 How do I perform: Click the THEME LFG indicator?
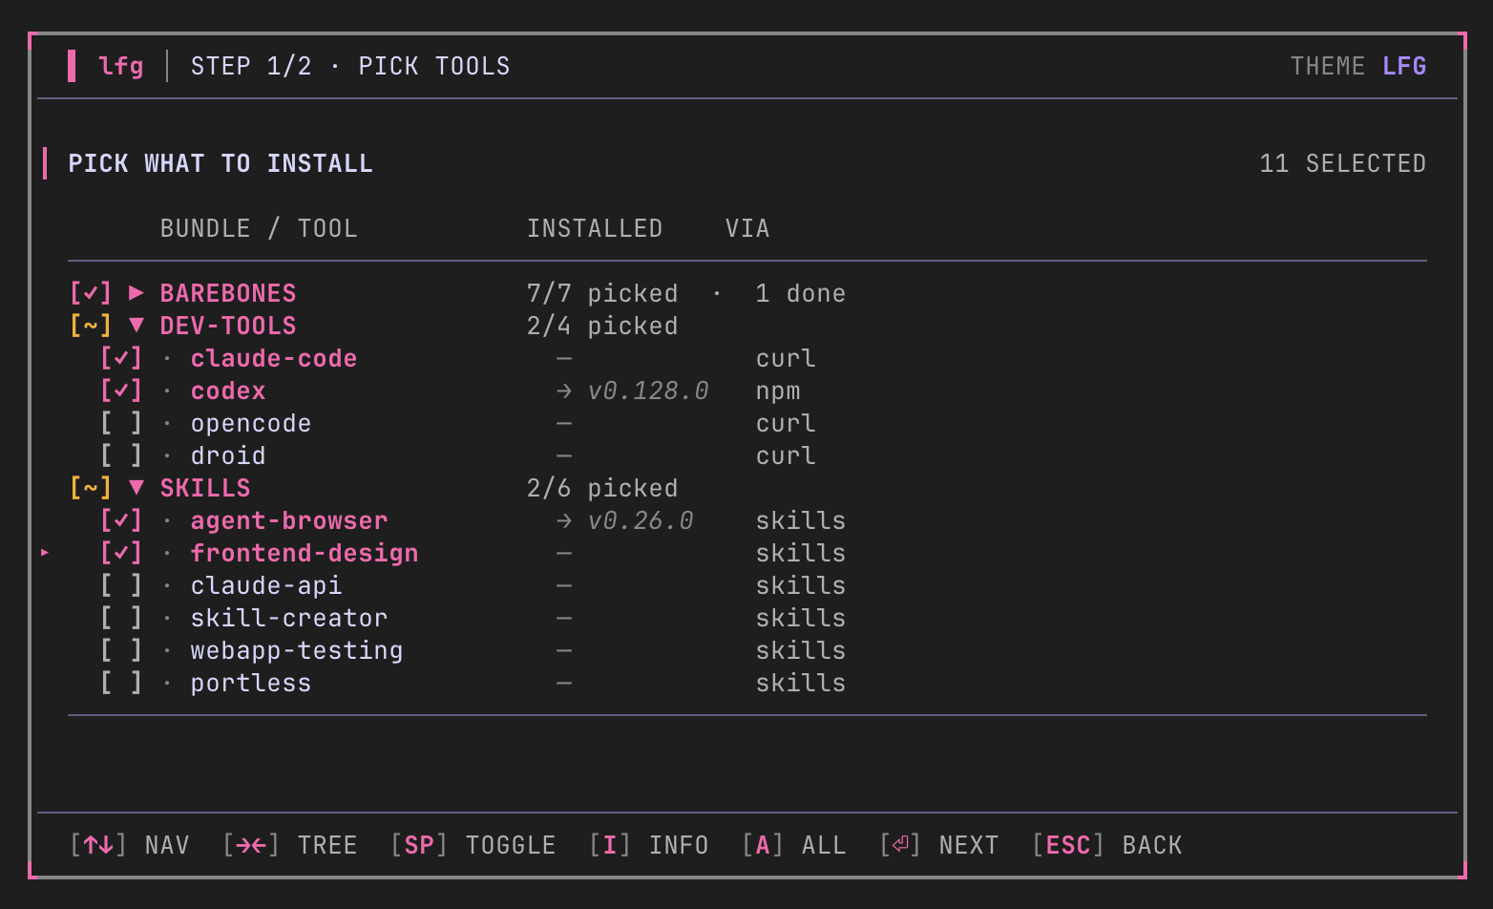pos(1358,66)
